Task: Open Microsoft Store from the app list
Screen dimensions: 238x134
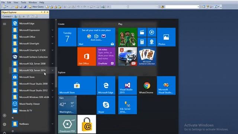Action: point(30,77)
